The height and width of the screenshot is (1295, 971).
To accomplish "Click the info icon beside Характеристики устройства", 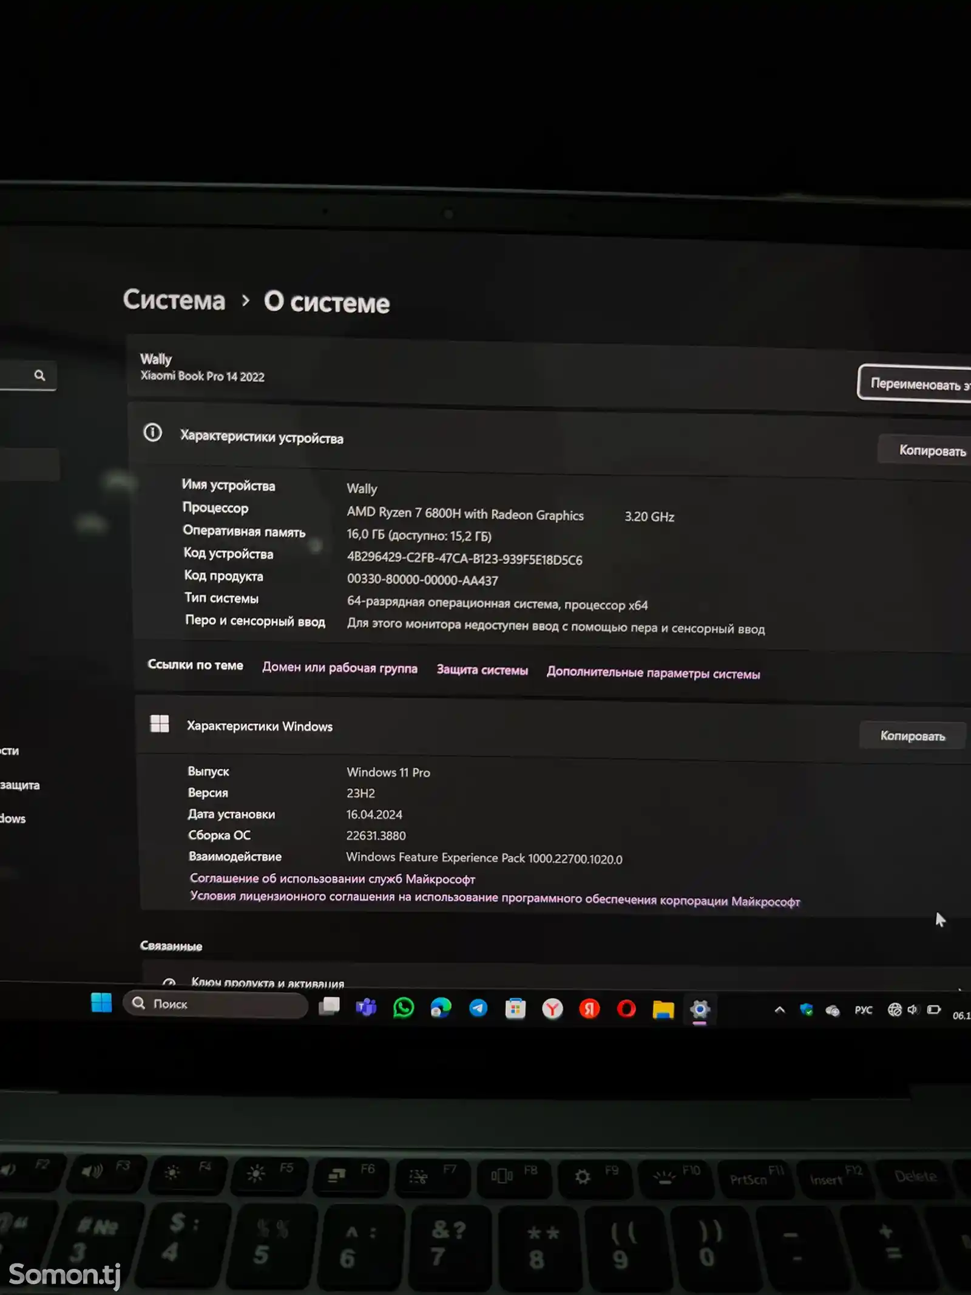I will (x=152, y=433).
